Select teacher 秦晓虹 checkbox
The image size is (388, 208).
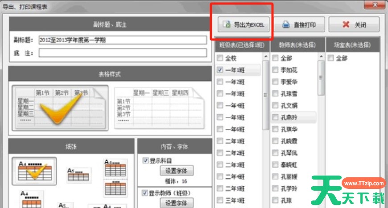click(275, 164)
